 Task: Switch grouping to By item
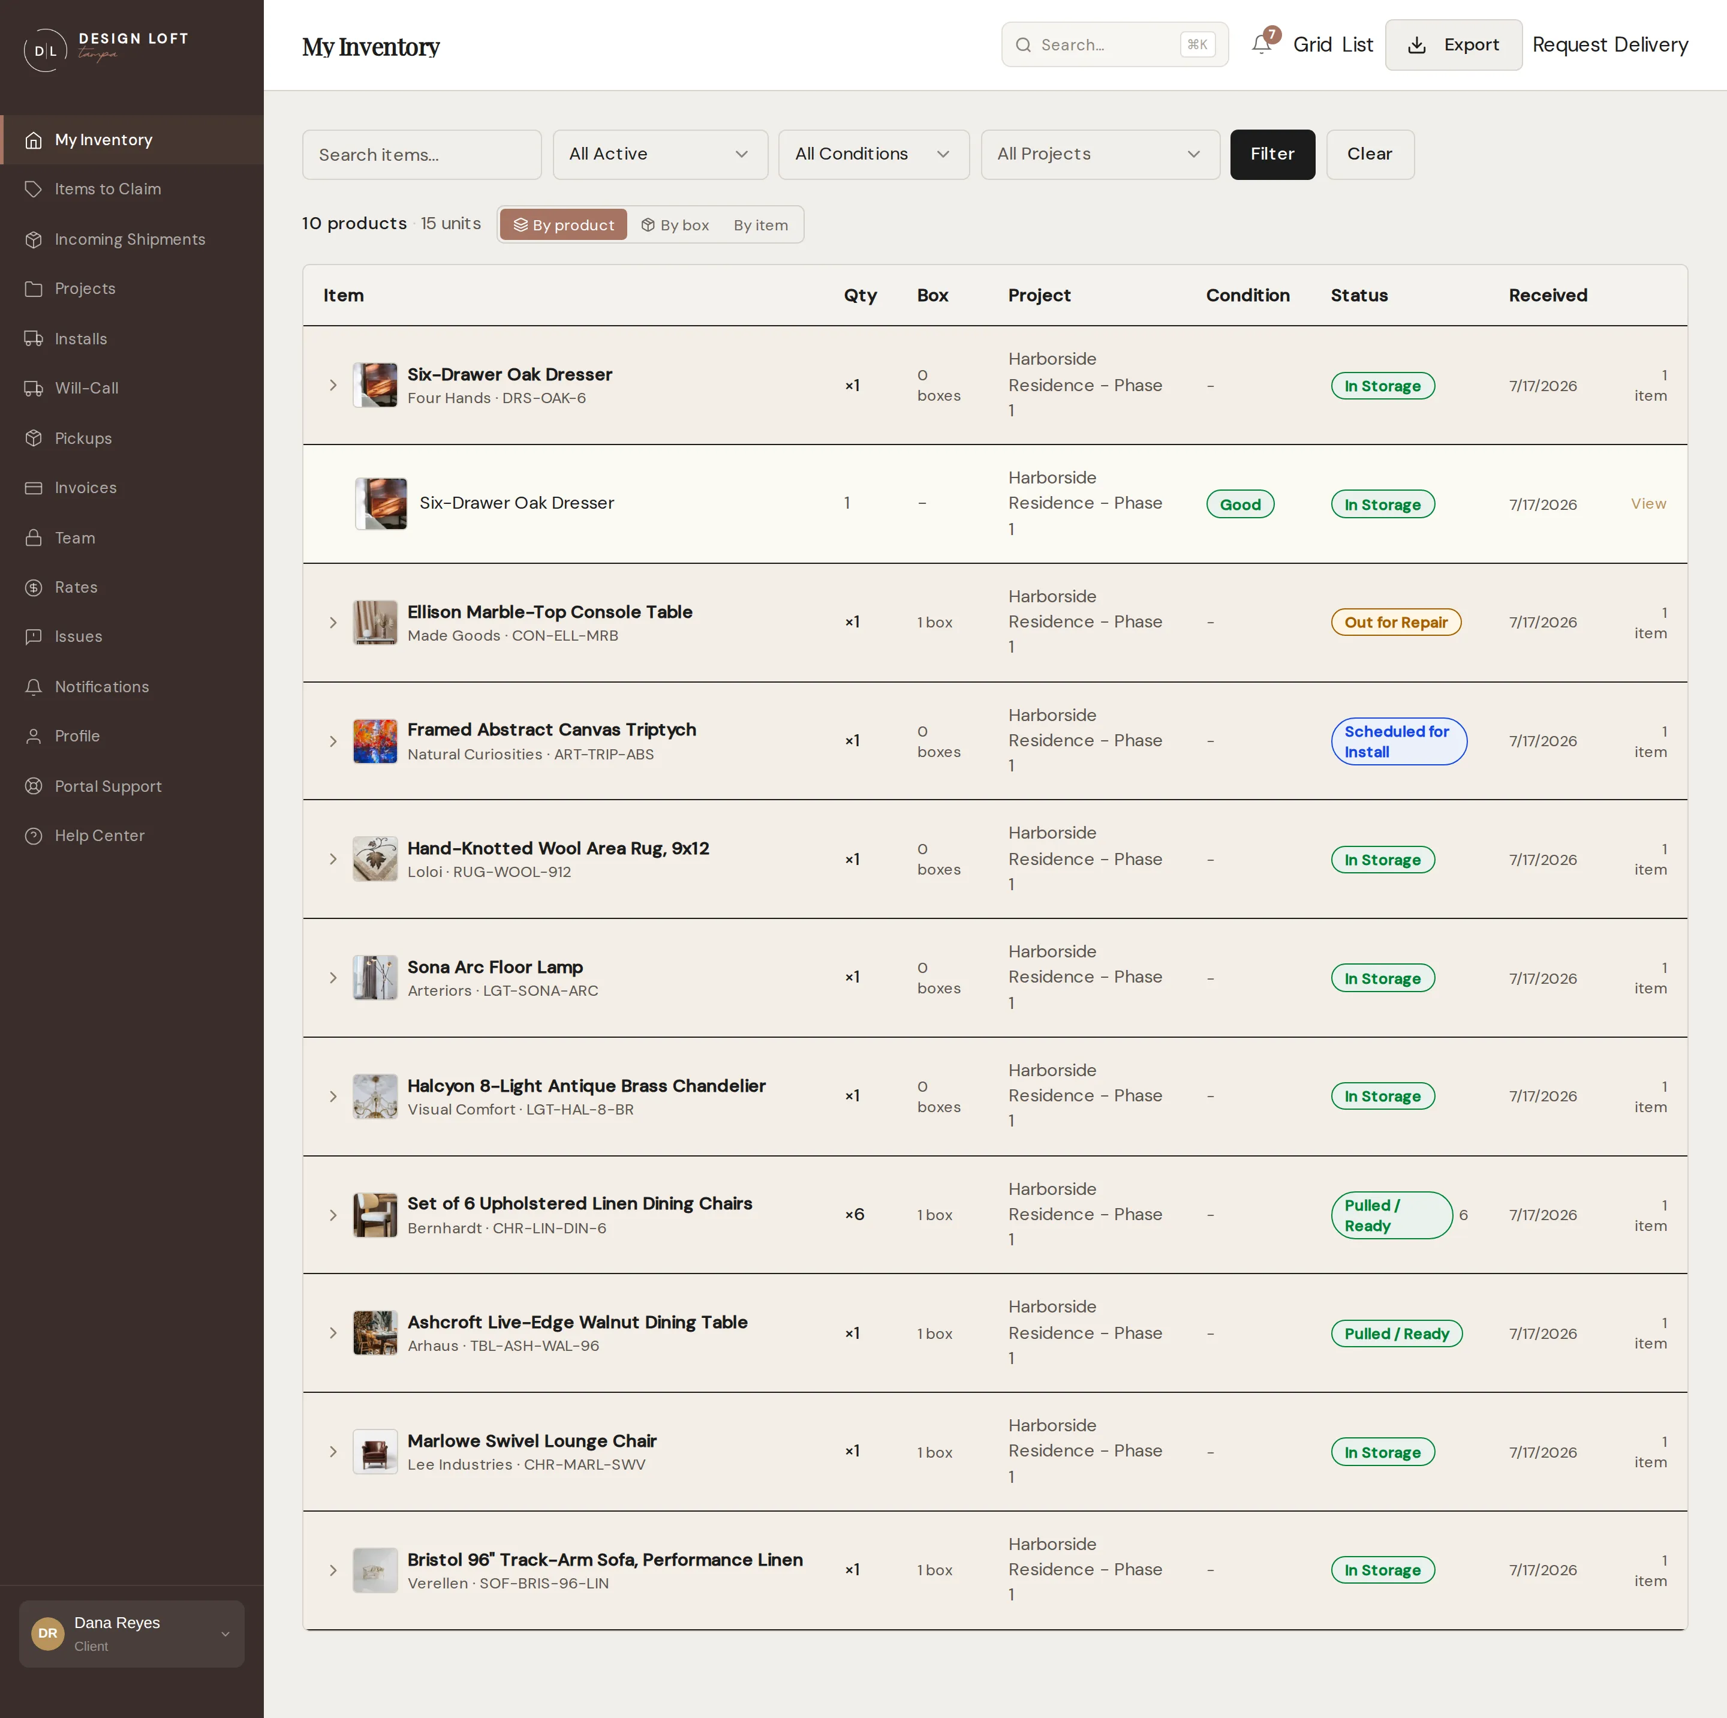tap(761, 224)
